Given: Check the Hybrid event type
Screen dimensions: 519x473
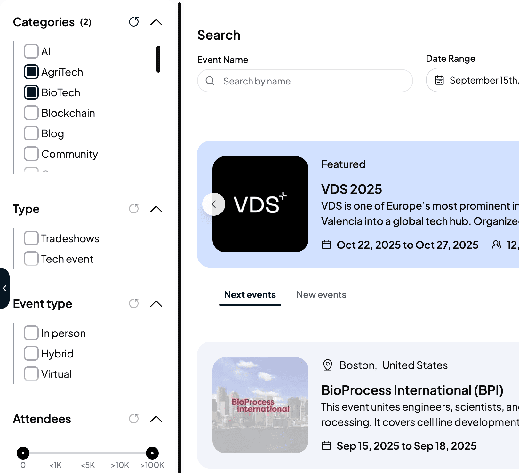Looking at the screenshot, I should (31, 354).
